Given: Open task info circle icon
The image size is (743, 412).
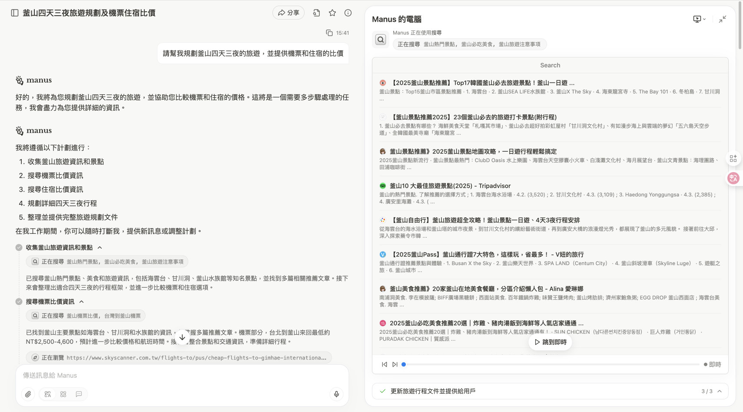Looking at the screenshot, I should point(348,13).
